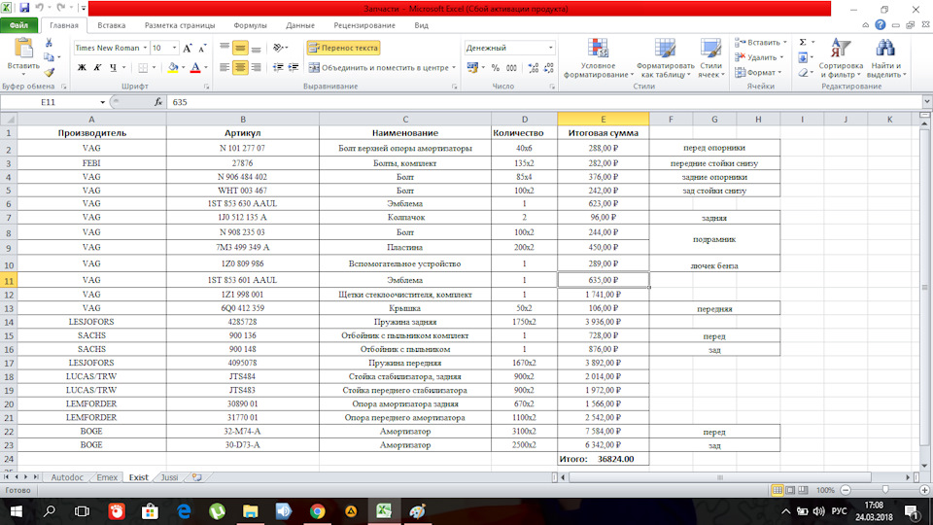Open Форматировать как таблицу menu

click(665, 57)
